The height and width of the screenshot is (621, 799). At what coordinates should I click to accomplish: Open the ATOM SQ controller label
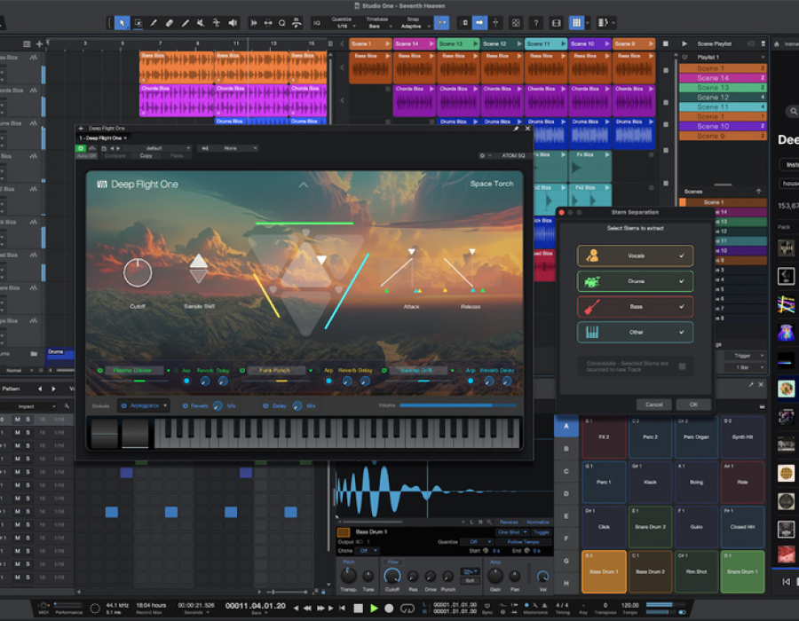pyautogui.click(x=512, y=156)
